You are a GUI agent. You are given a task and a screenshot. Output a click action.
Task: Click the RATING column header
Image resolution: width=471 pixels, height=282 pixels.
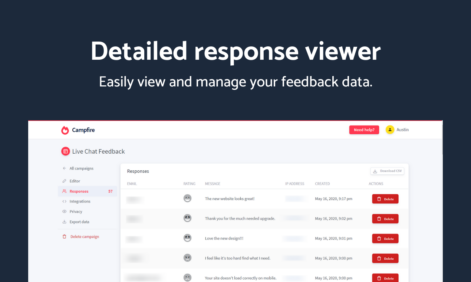pyautogui.click(x=190, y=184)
